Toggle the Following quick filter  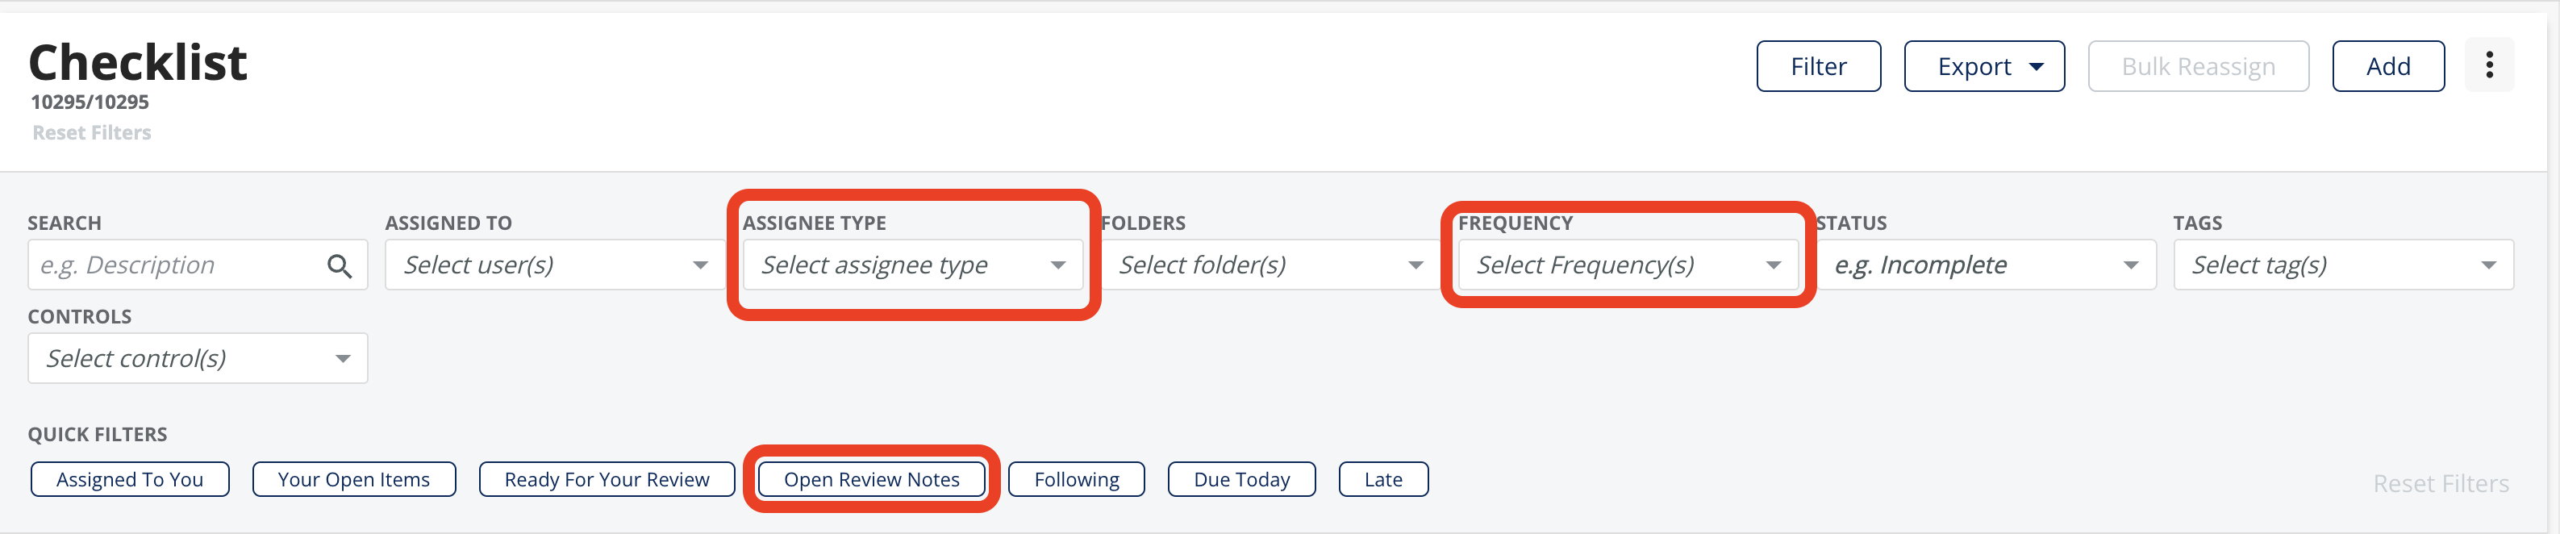tap(1076, 479)
